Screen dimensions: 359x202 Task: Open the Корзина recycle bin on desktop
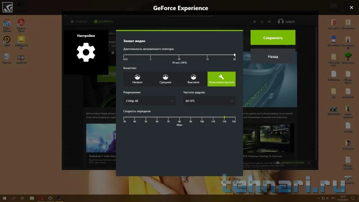point(7,58)
